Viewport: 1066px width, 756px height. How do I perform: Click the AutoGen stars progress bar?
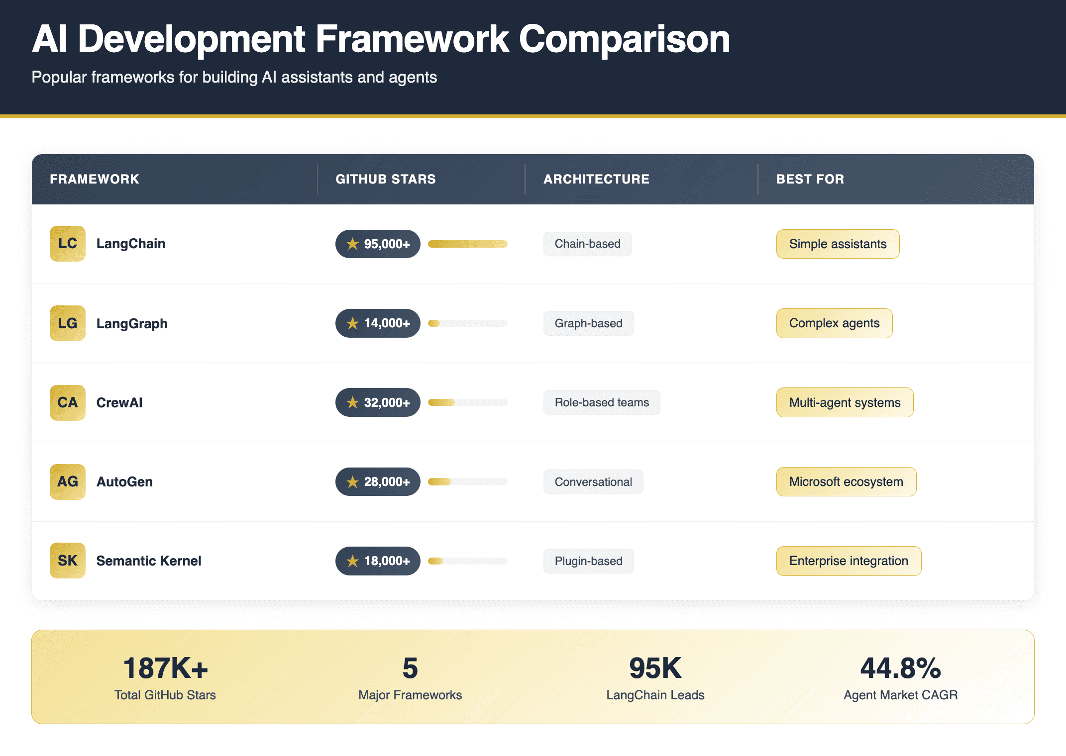tap(468, 481)
